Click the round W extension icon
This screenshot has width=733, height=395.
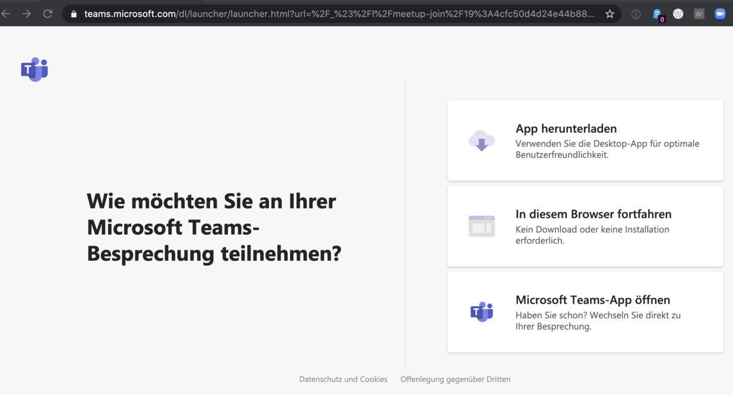tap(678, 14)
